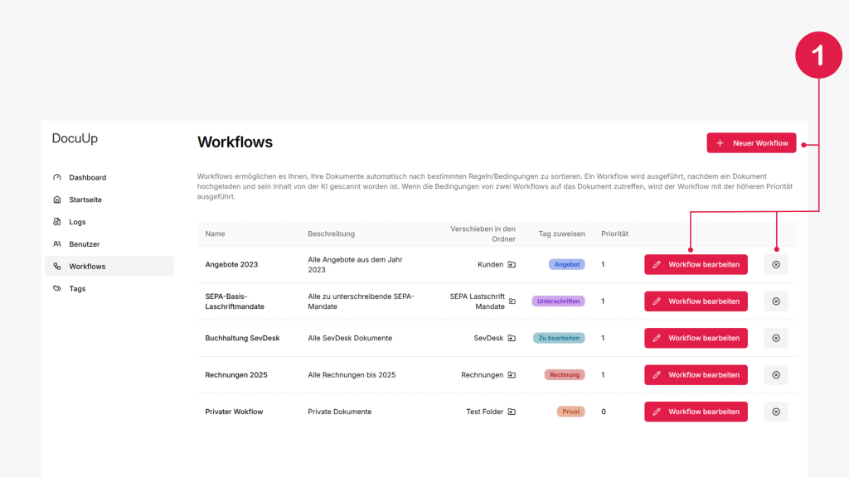Click folder icon next to SevDesk
This screenshot has height=477, width=849.
[x=512, y=338]
